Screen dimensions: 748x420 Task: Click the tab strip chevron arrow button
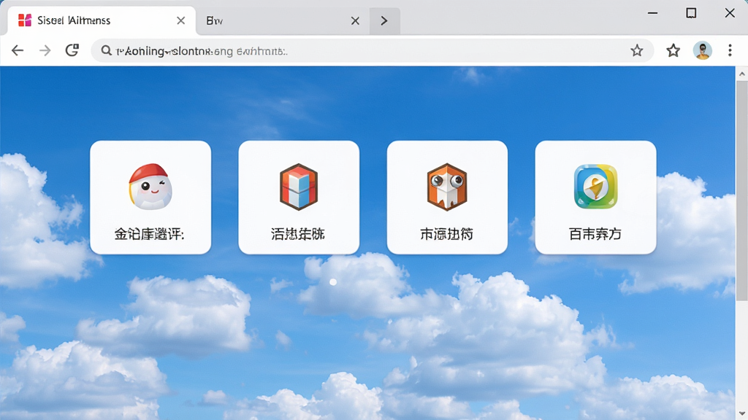coord(384,21)
